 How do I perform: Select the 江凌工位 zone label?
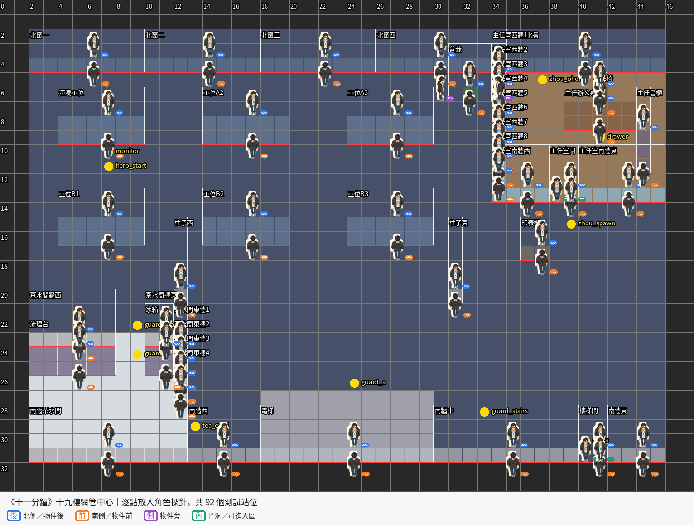pos(71,93)
